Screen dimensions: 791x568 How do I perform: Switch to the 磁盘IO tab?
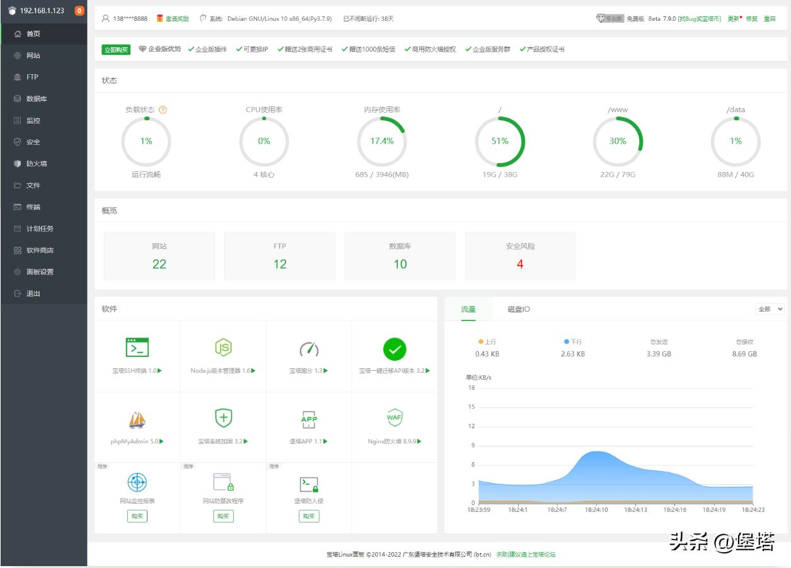(519, 309)
